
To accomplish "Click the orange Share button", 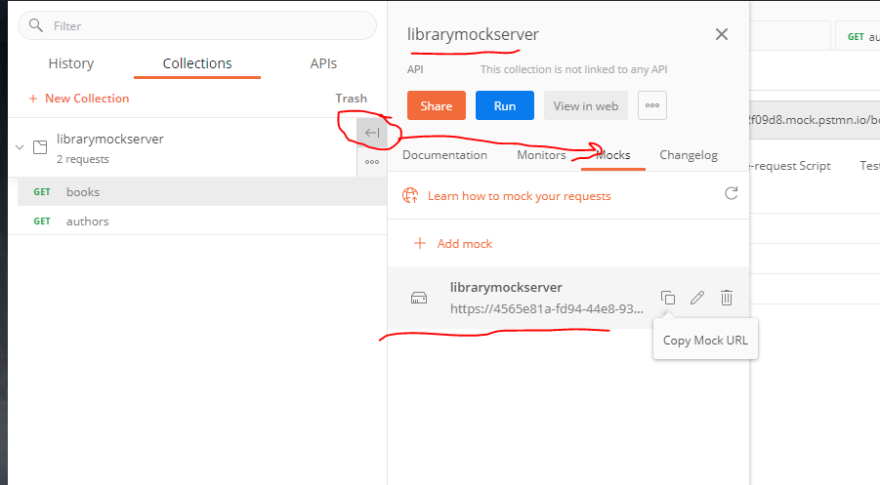I will click(437, 105).
